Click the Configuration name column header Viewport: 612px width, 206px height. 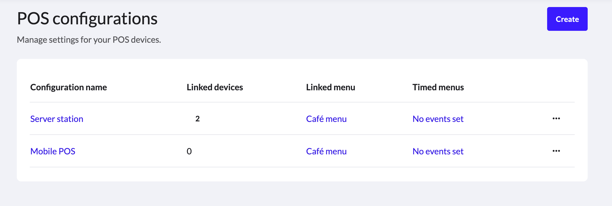point(68,87)
